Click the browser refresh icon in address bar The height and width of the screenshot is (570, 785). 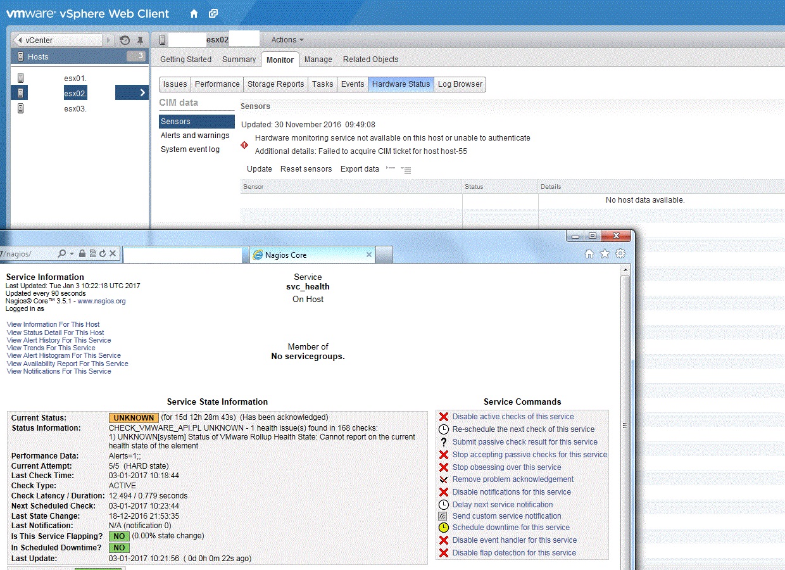pos(102,254)
